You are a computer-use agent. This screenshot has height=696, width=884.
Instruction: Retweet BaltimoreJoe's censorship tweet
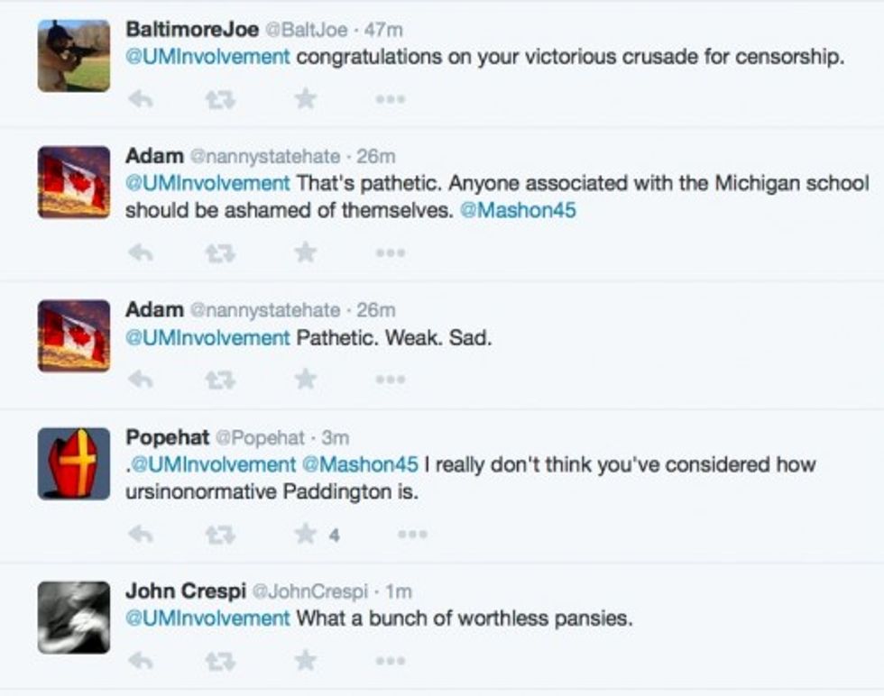click(220, 98)
